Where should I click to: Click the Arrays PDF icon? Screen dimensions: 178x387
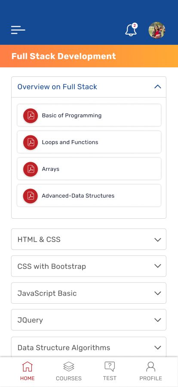tap(31, 169)
